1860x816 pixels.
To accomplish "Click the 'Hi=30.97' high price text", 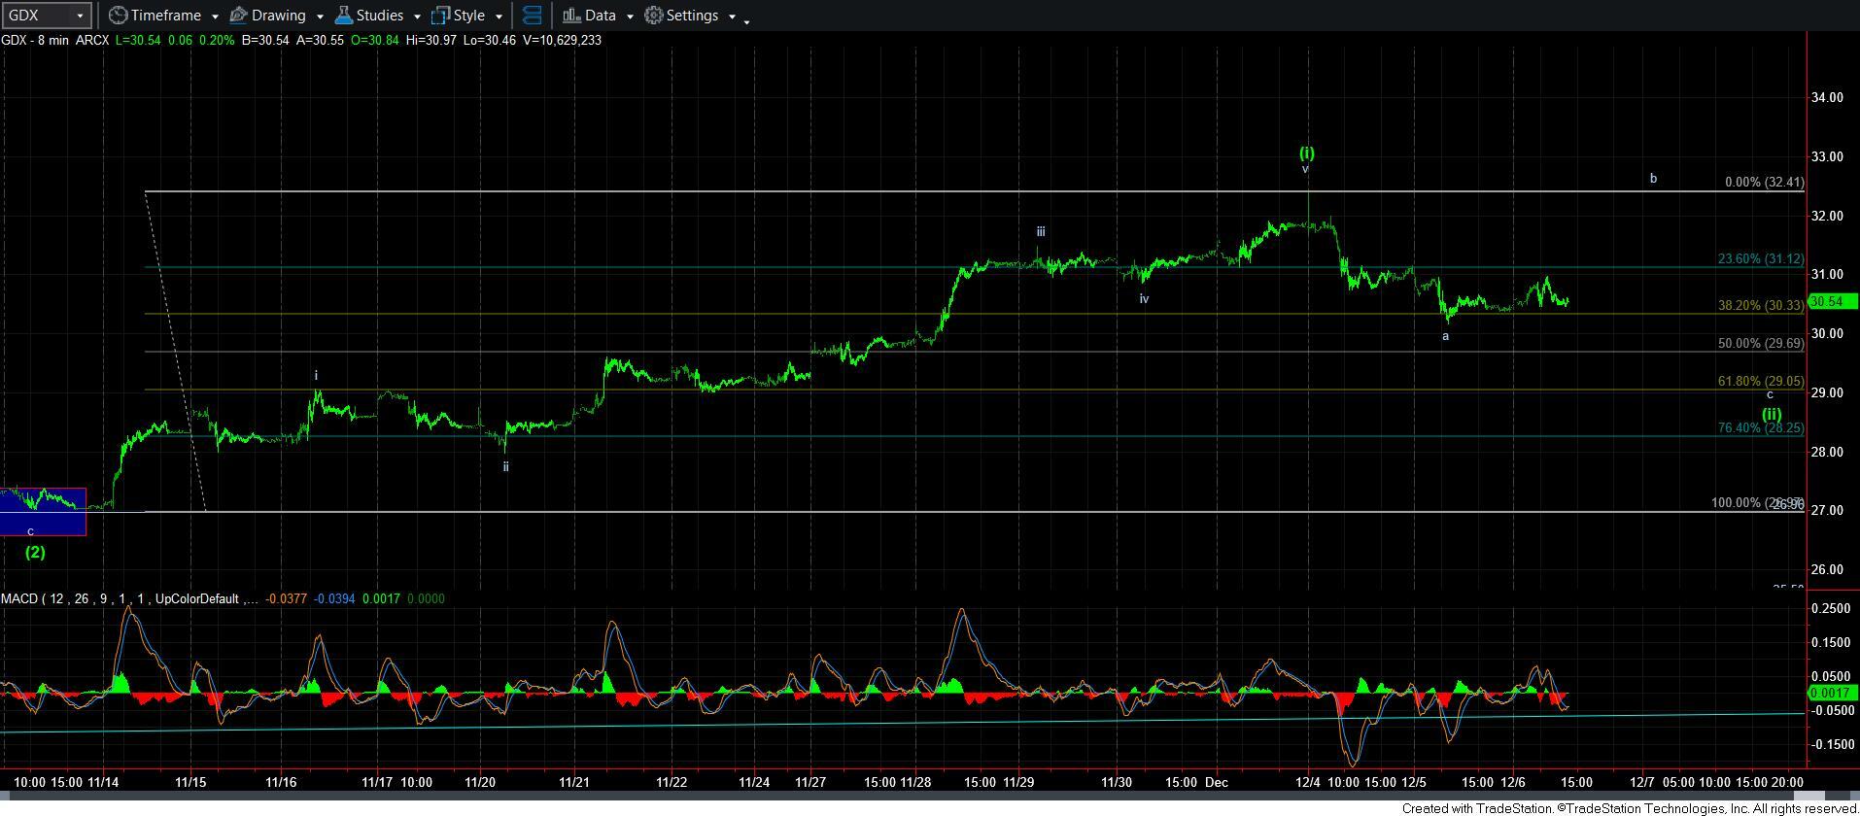I will pos(431,40).
